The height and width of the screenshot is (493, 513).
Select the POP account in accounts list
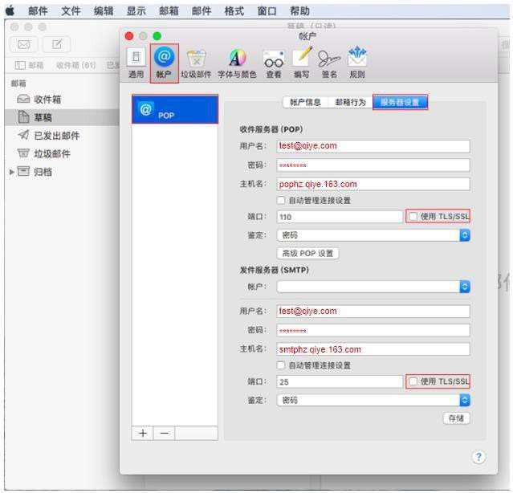pos(175,109)
